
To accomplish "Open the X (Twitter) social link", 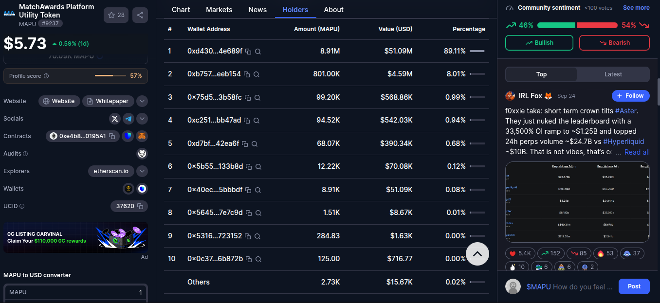I will pyautogui.click(x=115, y=119).
